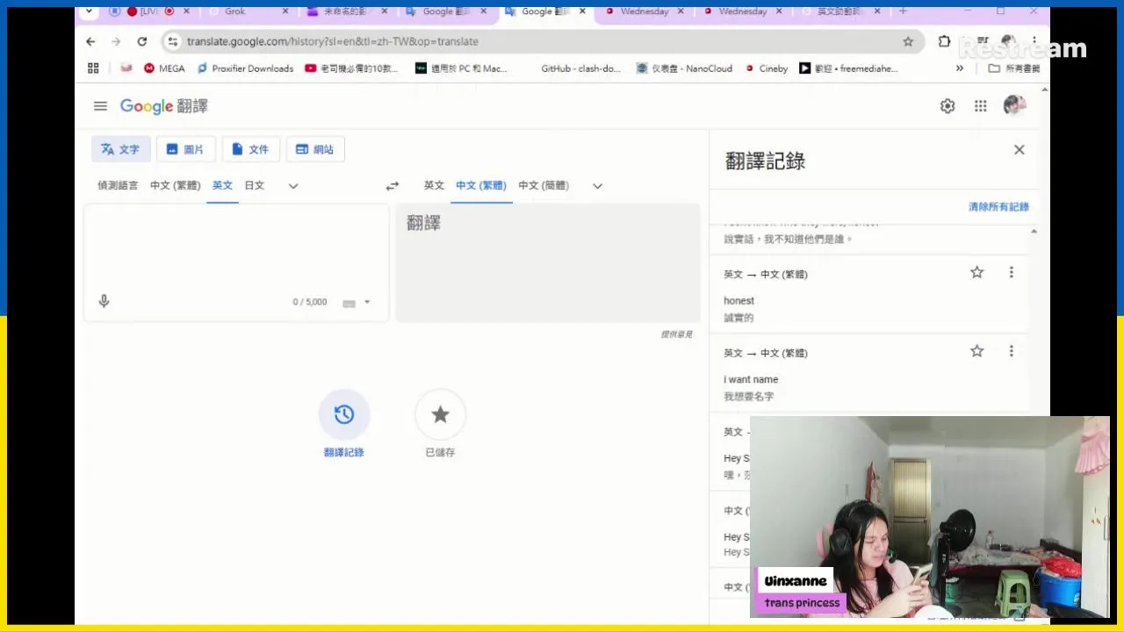Select the 文字 text translation tab
Viewport: 1124px width, 632px height.
121,149
